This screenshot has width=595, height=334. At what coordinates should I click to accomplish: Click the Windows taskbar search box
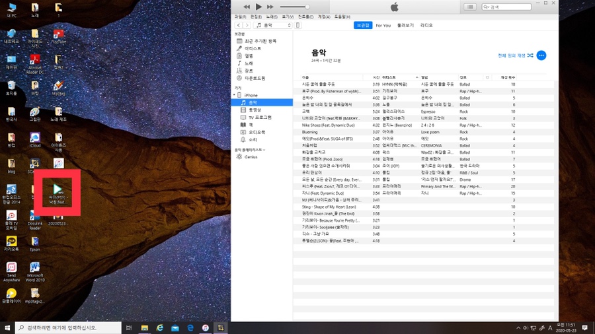point(68,328)
